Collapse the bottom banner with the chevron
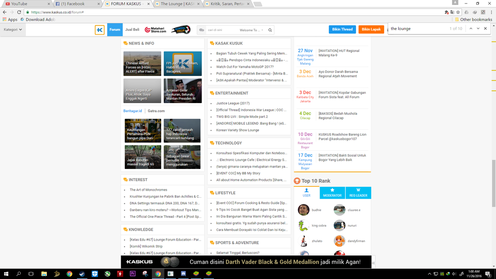496x279 pixels. [373, 263]
